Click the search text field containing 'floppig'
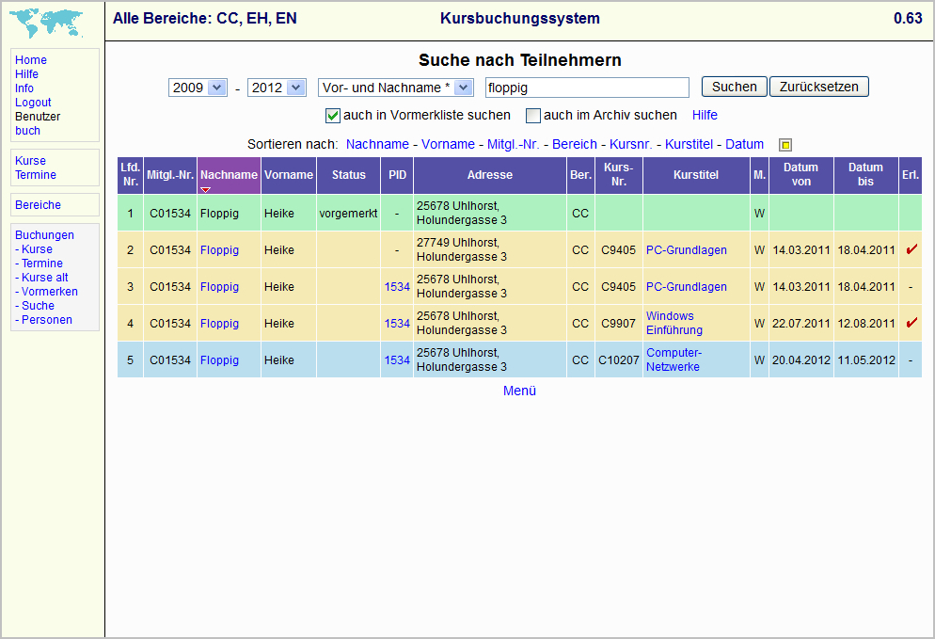This screenshot has width=935, height=639. click(587, 88)
